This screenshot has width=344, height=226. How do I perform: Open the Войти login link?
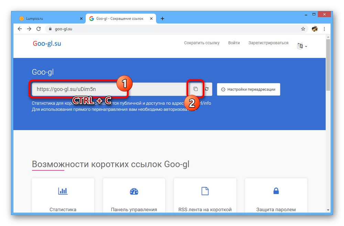pos(234,43)
